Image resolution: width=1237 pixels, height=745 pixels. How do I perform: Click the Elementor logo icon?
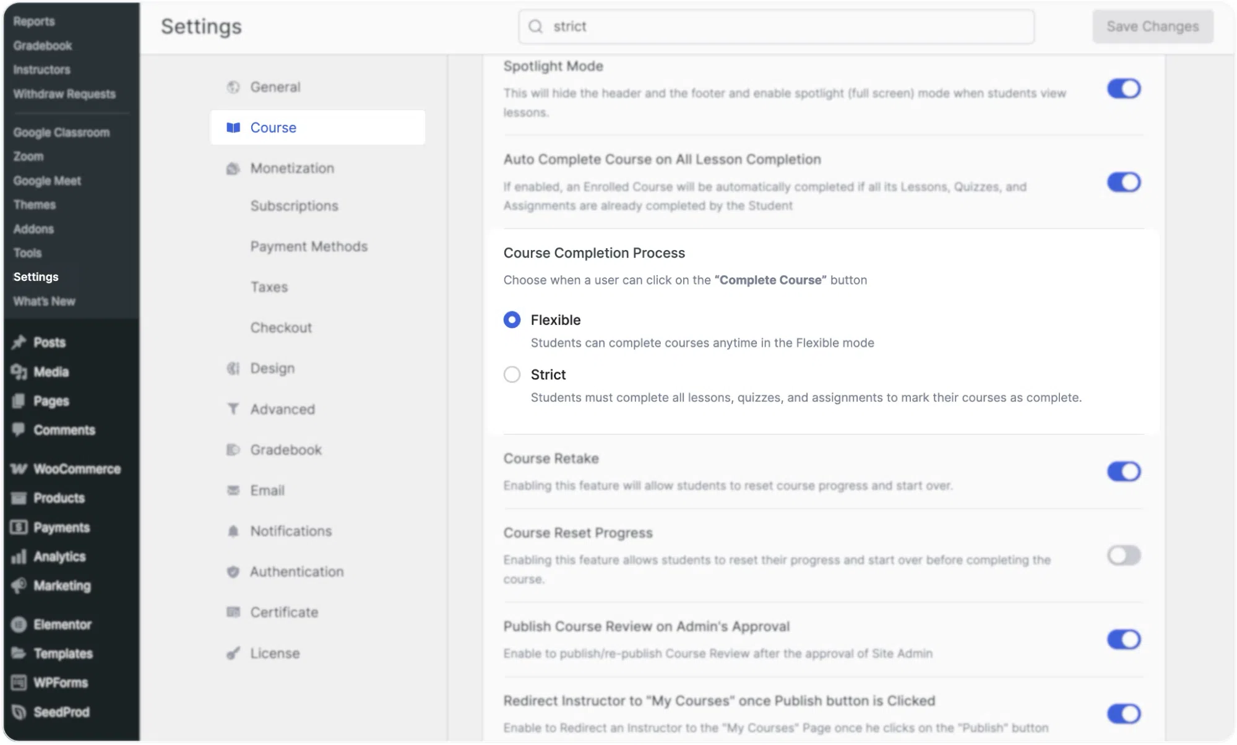tap(19, 625)
